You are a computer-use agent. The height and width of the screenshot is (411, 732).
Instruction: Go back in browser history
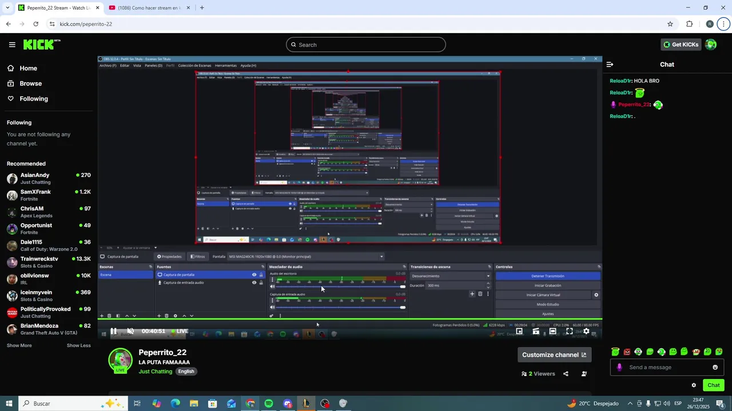(8, 24)
